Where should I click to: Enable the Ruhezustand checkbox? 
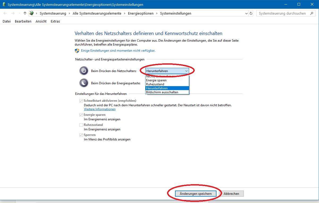[81, 125]
